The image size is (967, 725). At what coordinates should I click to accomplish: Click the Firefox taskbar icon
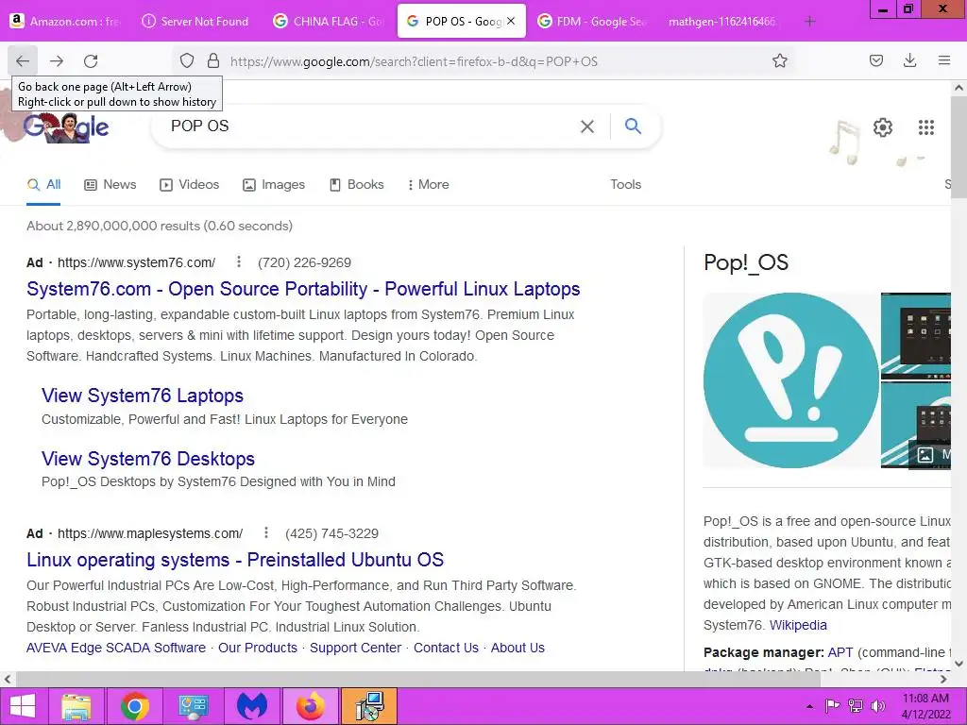tap(310, 706)
